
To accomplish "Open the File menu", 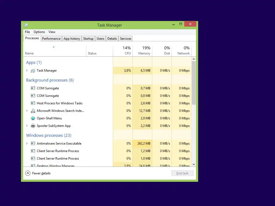I will click(27, 32).
